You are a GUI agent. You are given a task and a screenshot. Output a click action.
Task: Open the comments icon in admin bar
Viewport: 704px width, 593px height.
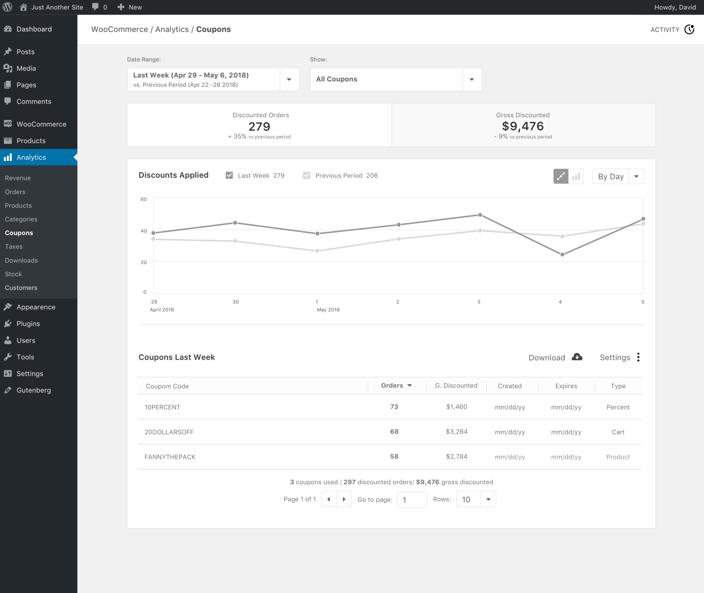click(95, 7)
